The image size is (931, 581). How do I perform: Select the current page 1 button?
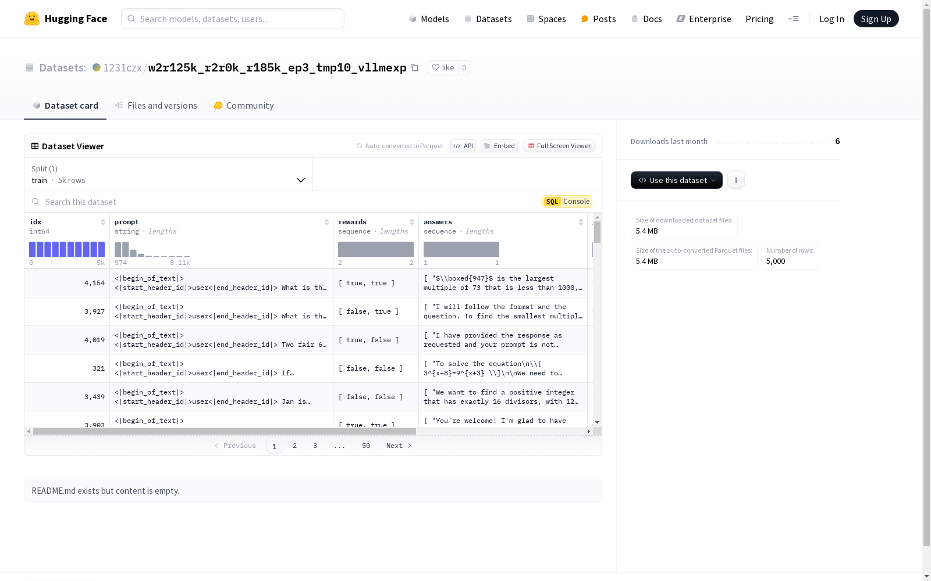pos(274,446)
